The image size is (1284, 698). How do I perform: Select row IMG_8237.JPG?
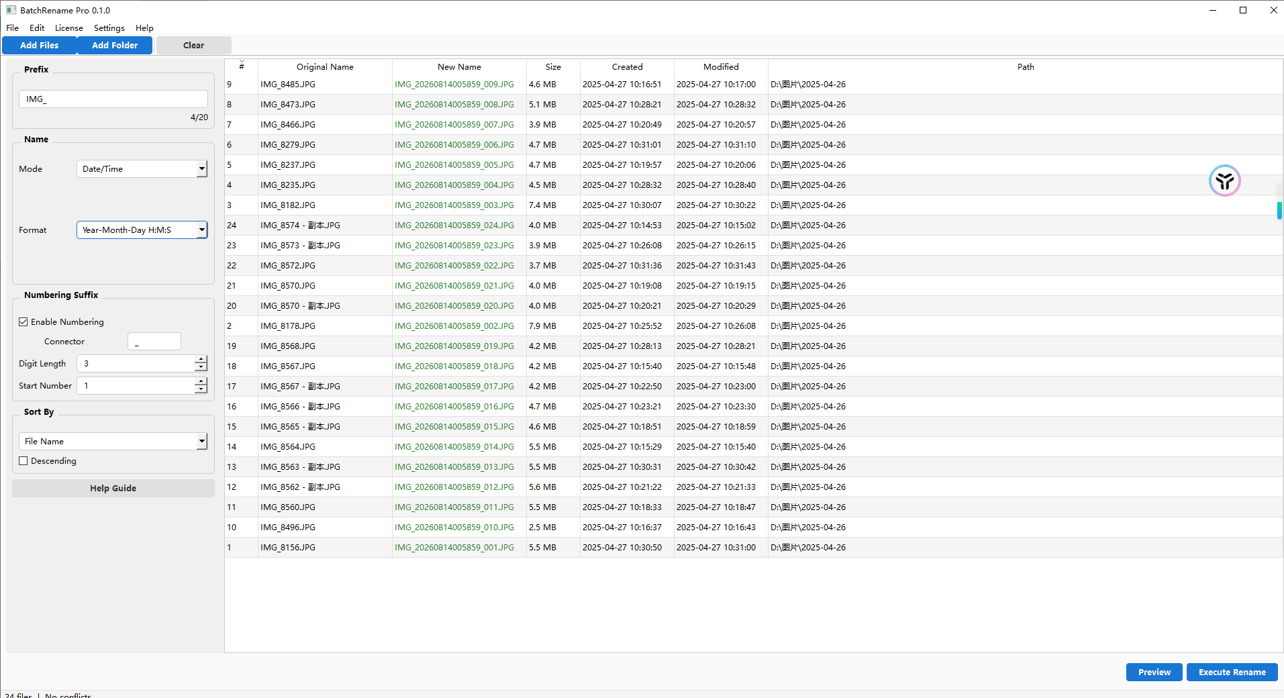(754, 165)
